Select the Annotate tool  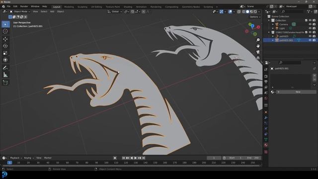5,68
